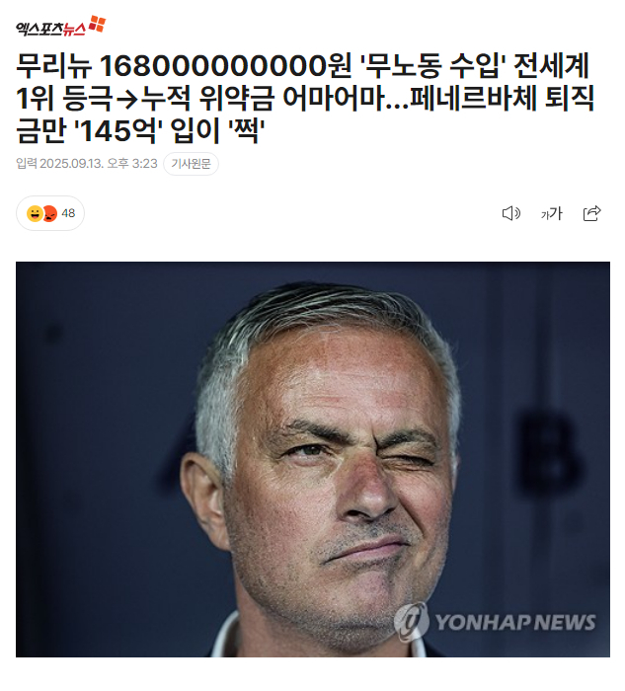Click the reaction count 48

point(68,213)
